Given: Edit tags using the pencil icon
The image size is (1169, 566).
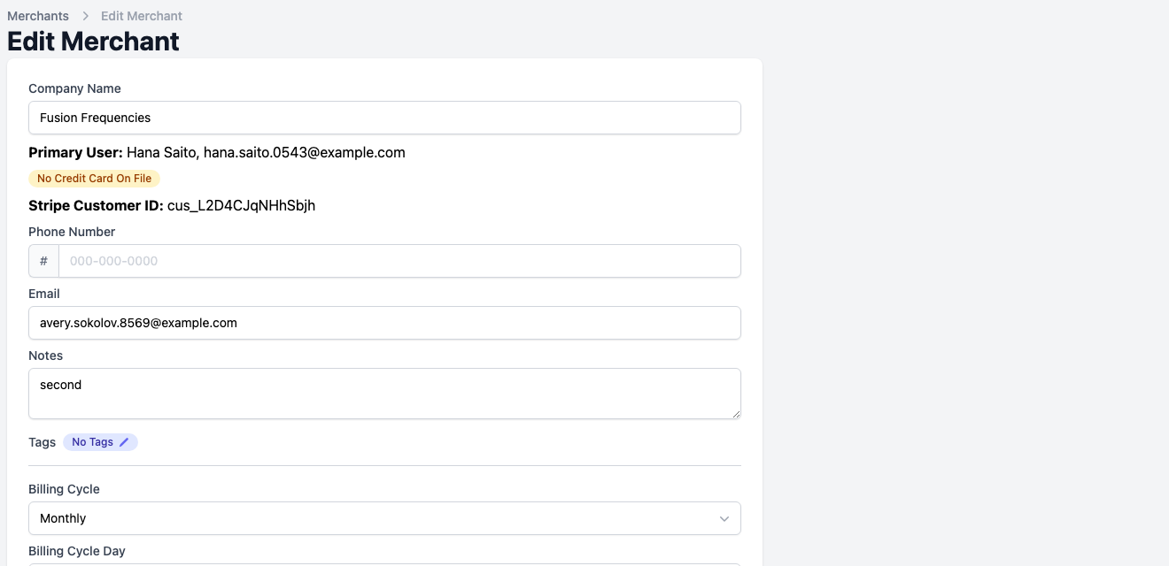Looking at the screenshot, I should (124, 442).
